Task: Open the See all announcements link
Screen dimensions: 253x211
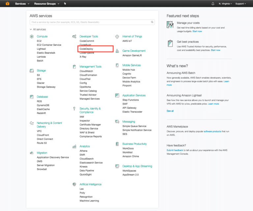Action: coord(170,111)
